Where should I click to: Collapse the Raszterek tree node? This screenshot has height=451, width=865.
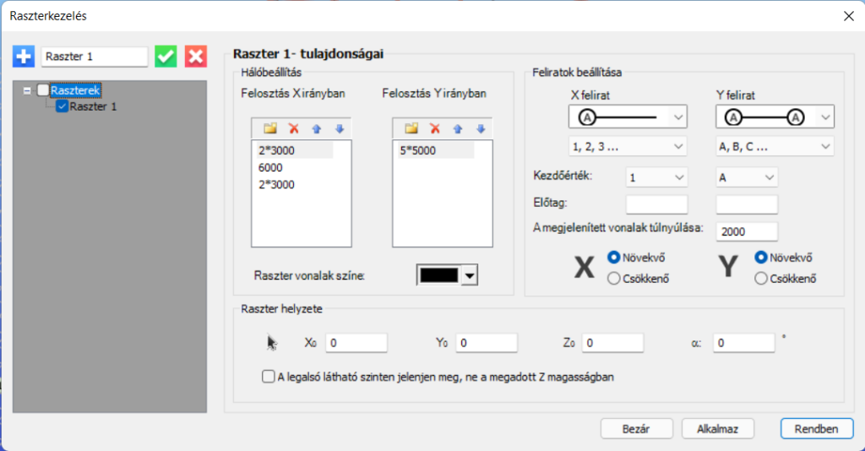point(27,90)
